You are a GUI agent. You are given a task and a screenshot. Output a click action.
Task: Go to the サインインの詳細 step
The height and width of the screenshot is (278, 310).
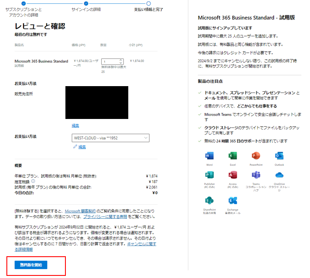[x=86, y=3]
